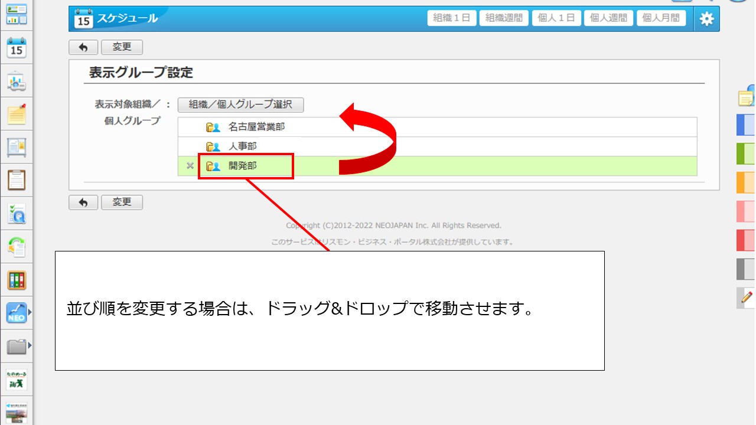Open the pinned sticky note sidebar icon
The image size is (756, 425).
point(17,115)
